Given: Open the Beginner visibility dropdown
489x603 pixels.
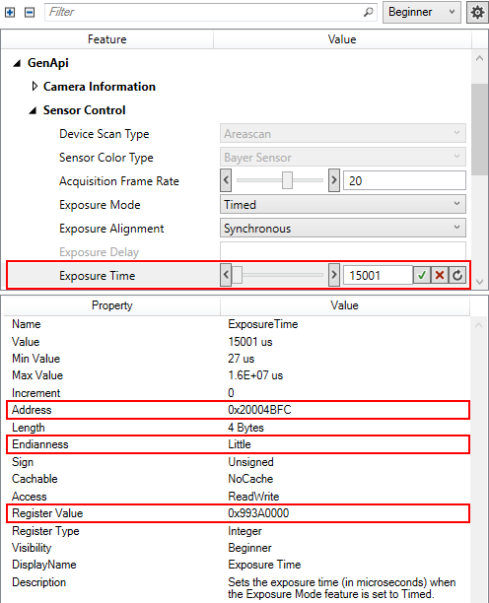Looking at the screenshot, I should click(x=422, y=12).
